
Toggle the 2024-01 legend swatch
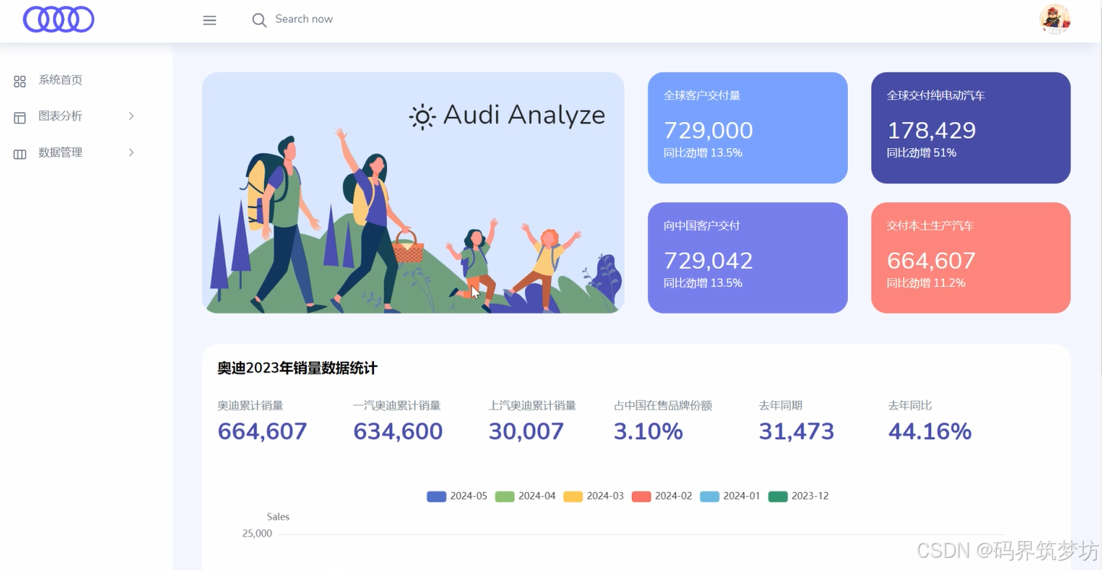click(x=710, y=497)
